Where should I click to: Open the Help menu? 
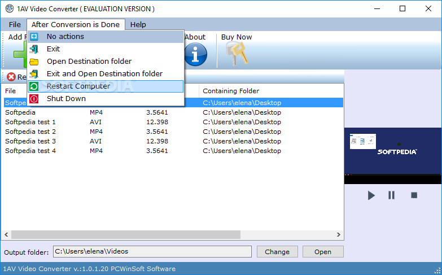(x=138, y=24)
